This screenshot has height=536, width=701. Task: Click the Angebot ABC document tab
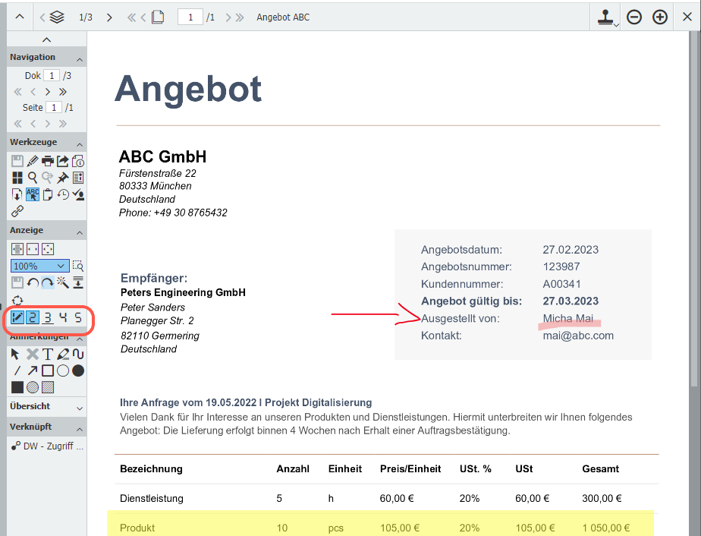pyautogui.click(x=282, y=17)
